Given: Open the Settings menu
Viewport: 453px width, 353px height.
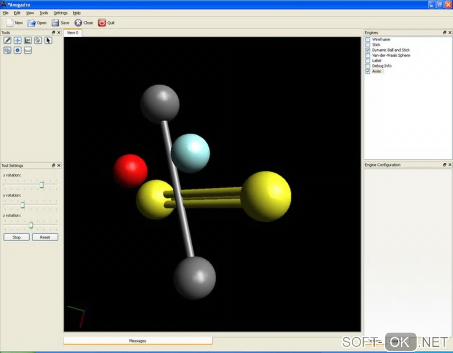Looking at the screenshot, I should 60,13.
